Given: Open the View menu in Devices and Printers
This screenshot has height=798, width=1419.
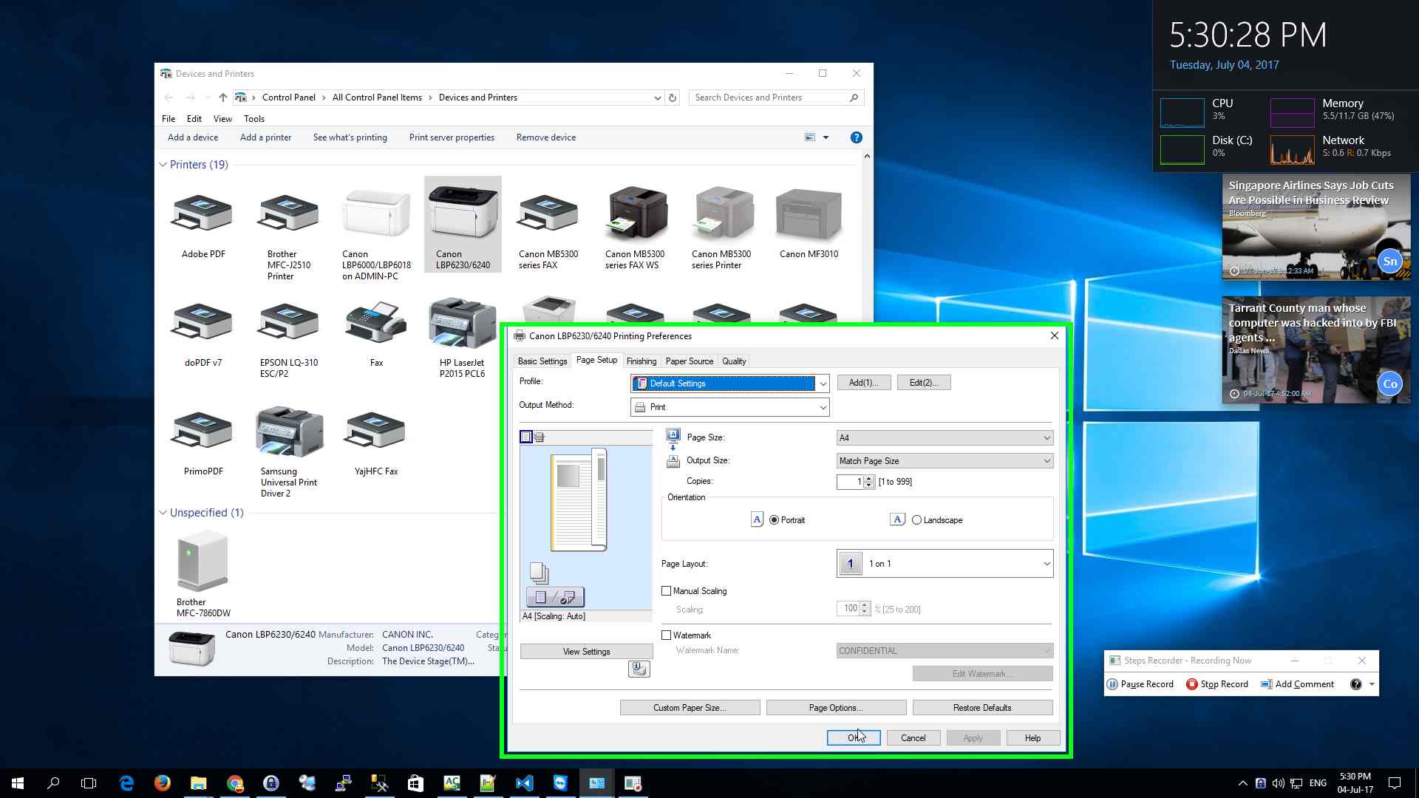Looking at the screenshot, I should tap(222, 119).
